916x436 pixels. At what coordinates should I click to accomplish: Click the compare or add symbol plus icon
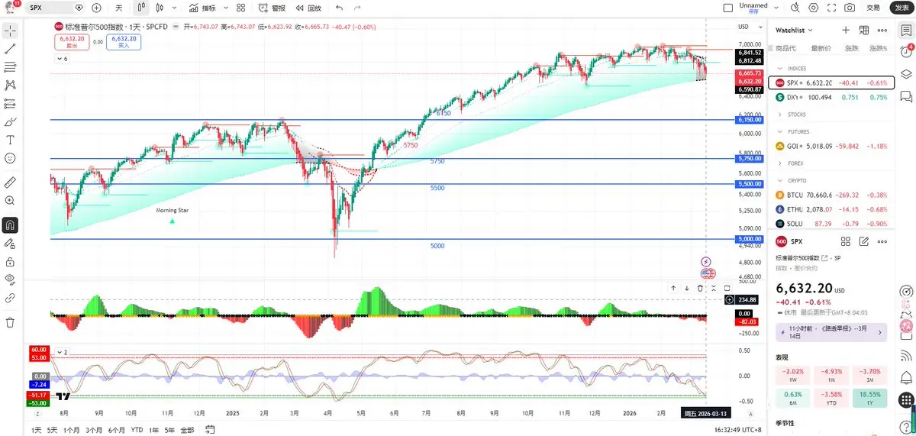pos(96,8)
